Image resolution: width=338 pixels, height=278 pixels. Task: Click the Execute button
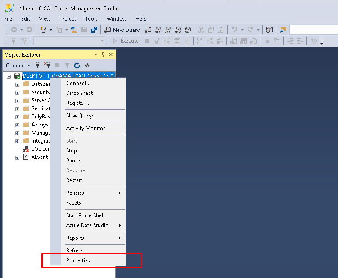pyautogui.click(x=126, y=41)
